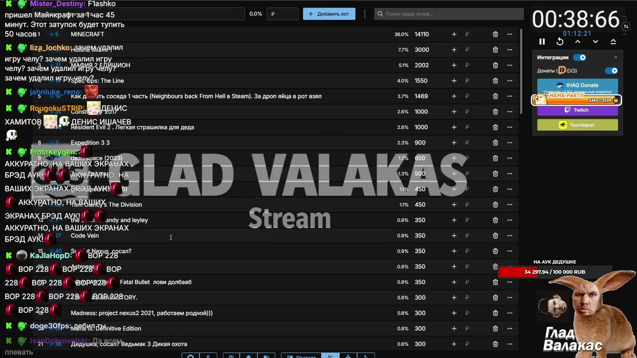Toggle the percent button in bottom toolbar

click(x=330, y=356)
